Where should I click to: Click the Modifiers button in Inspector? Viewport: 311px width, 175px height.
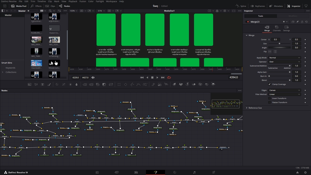pos(292,16)
